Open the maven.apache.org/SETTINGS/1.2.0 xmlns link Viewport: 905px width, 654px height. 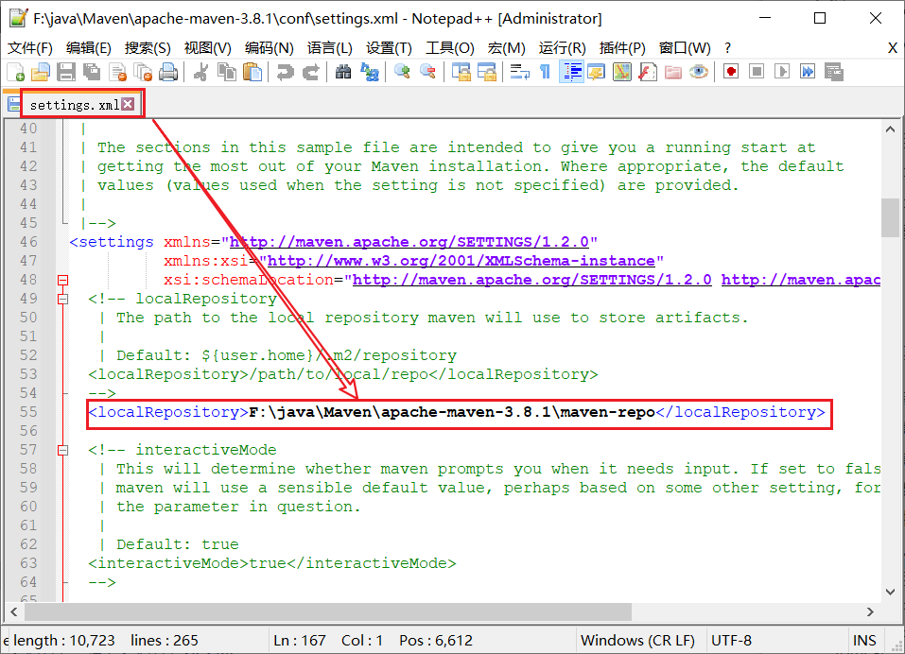click(x=409, y=242)
